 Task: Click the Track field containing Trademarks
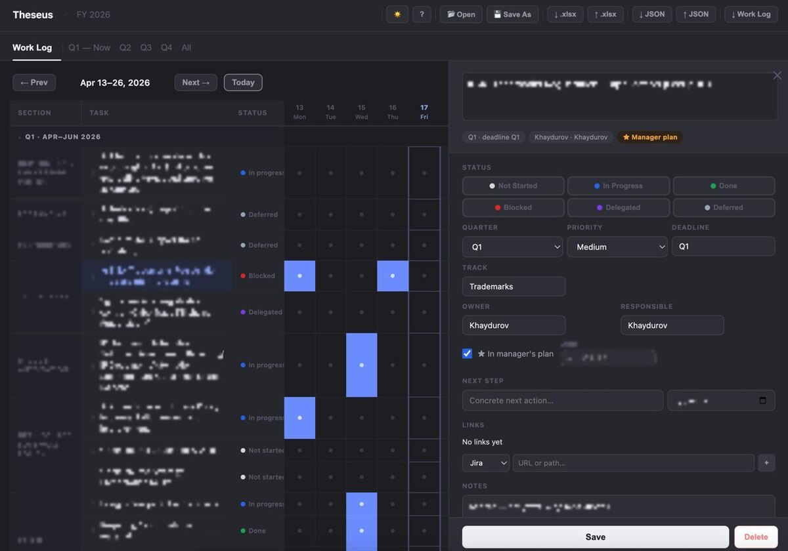pos(514,287)
